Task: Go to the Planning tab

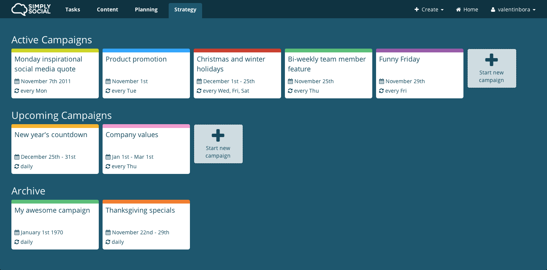Action: point(146,9)
